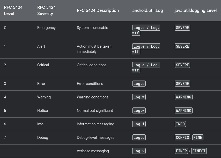Screen dimensions: 221x158
Task: Select the Critical conditions description text
Action: click(92, 65)
